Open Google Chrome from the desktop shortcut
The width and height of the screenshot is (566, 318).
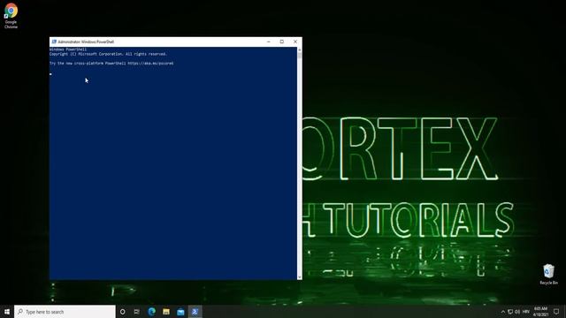(11, 16)
